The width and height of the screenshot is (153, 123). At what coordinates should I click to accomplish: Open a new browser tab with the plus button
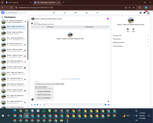coord(63,2)
